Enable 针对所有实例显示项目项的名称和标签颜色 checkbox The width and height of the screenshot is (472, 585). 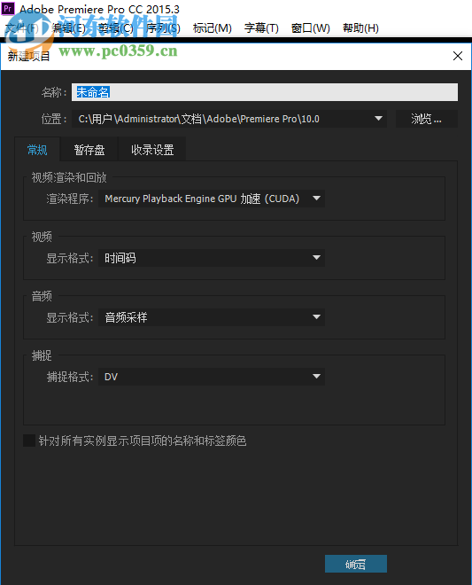pyautogui.click(x=29, y=441)
